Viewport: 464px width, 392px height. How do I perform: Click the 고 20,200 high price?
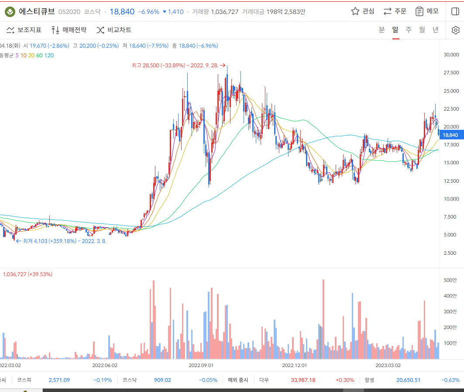(x=96, y=45)
